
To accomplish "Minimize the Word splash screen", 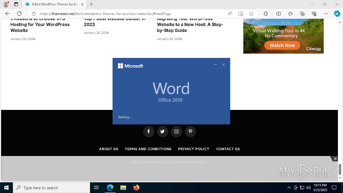I will point(215,65).
